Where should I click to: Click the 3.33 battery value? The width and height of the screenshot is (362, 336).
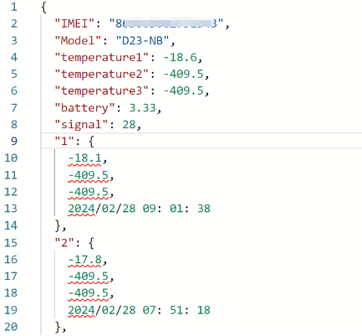tap(142, 108)
